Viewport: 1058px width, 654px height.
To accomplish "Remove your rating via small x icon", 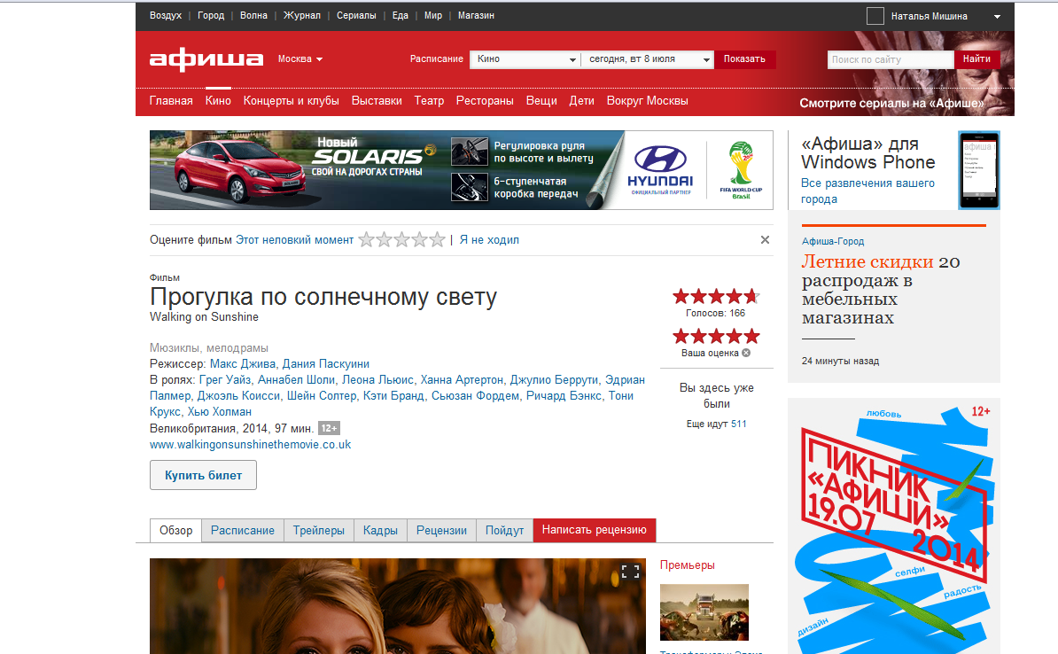I will click(x=745, y=353).
